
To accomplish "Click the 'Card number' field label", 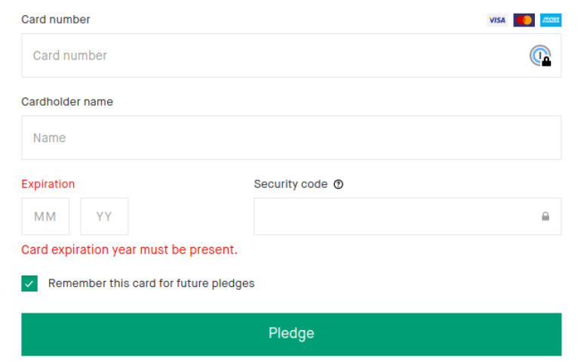I will pyautogui.click(x=56, y=20).
